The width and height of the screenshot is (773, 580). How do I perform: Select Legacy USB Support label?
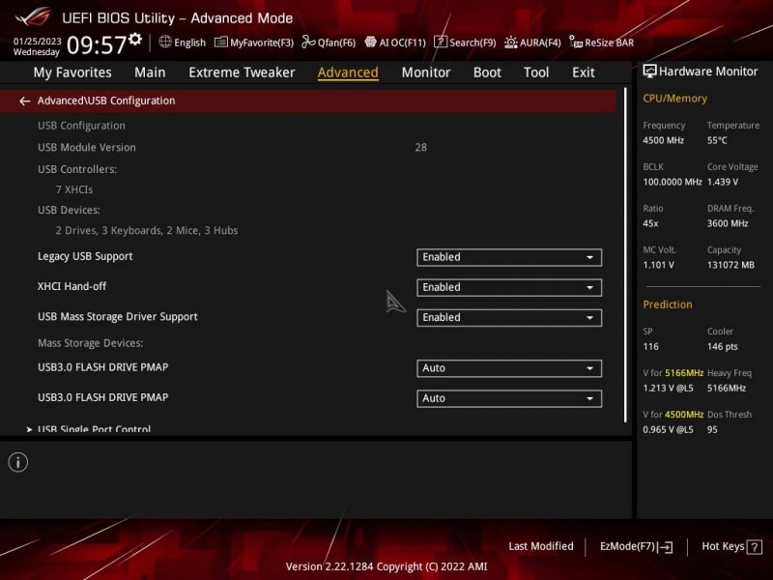click(x=85, y=256)
